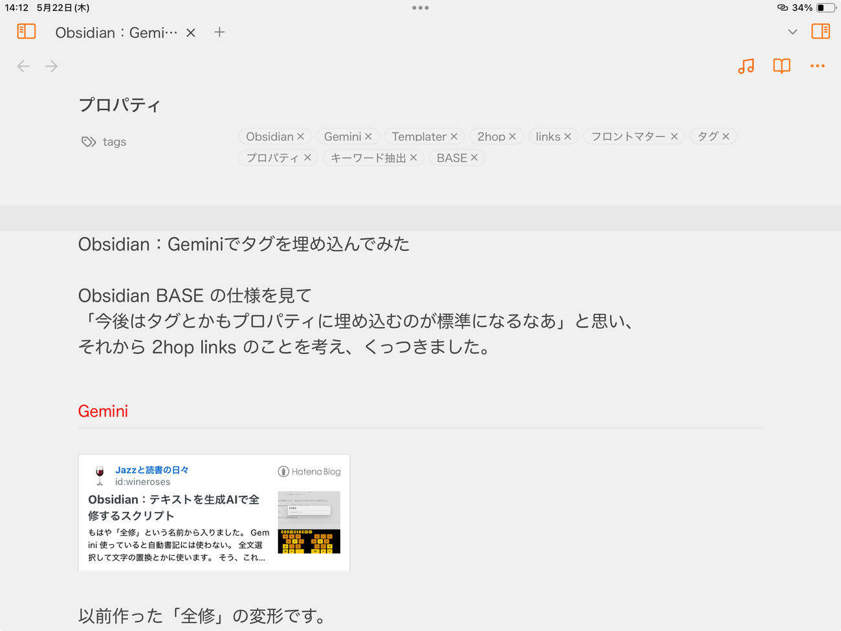This screenshot has width=841, height=631.
Task: Remove the links tag
Action: (x=567, y=137)
